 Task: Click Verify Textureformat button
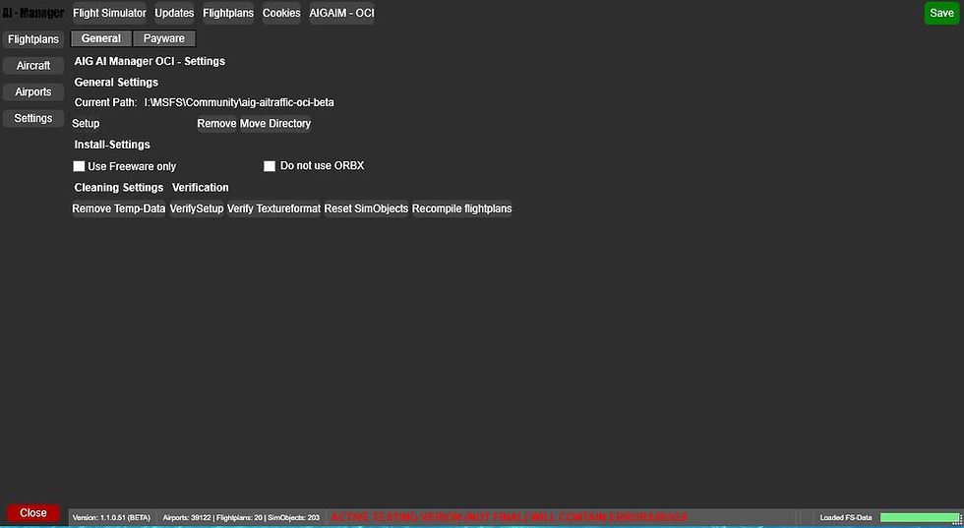(x=273, y=209)
